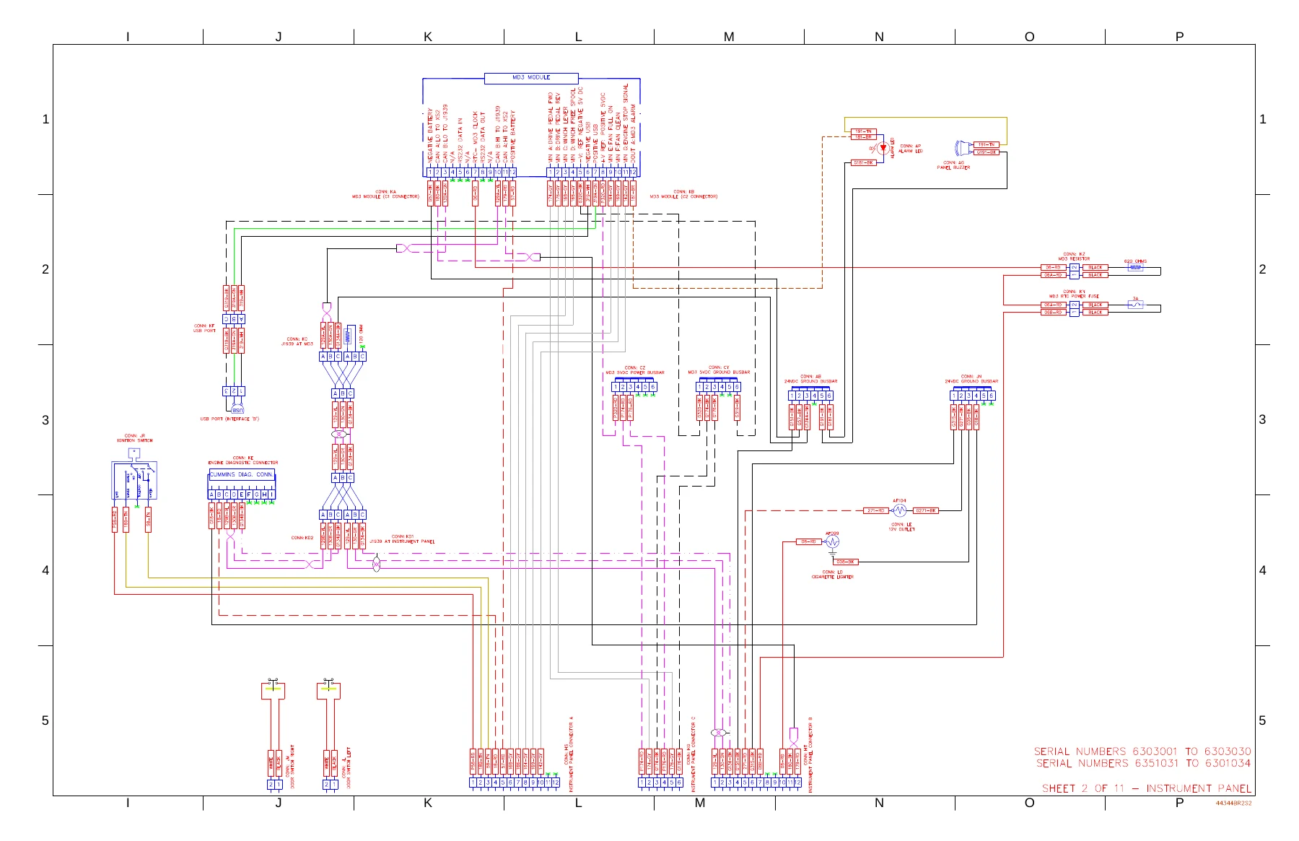
Task: Click the CONN: JN '24VDC GROUND BUSBAR' label
Action: point(971,381)
